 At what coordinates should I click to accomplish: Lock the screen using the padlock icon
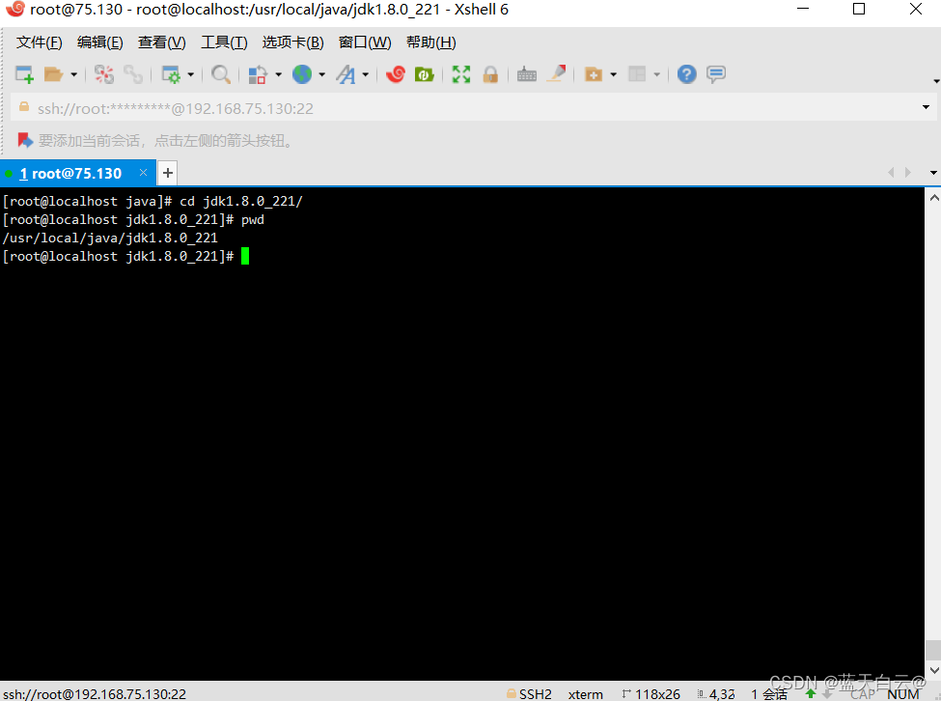pos(490,73)
